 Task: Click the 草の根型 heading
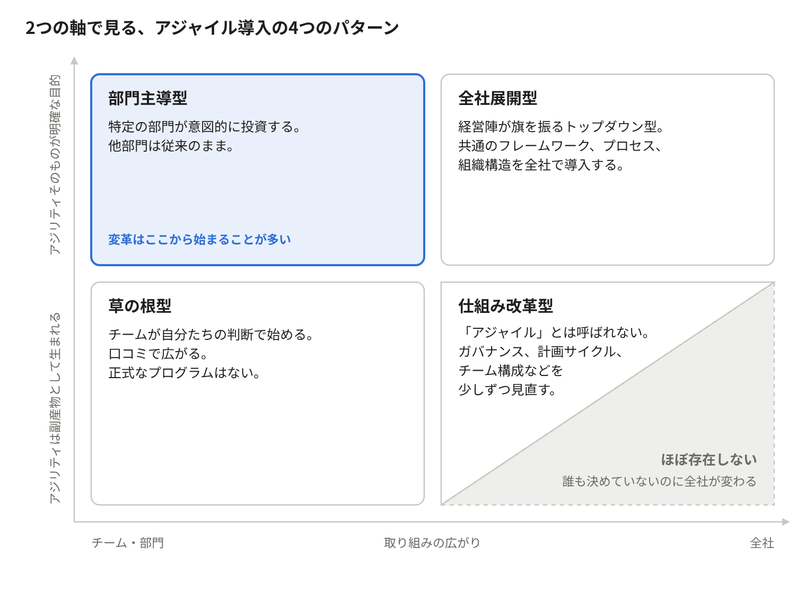coord(140,306)
